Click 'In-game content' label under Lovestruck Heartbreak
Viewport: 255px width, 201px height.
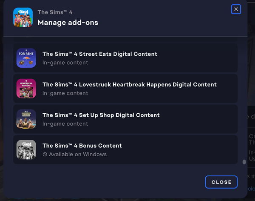tap(65, 93)
